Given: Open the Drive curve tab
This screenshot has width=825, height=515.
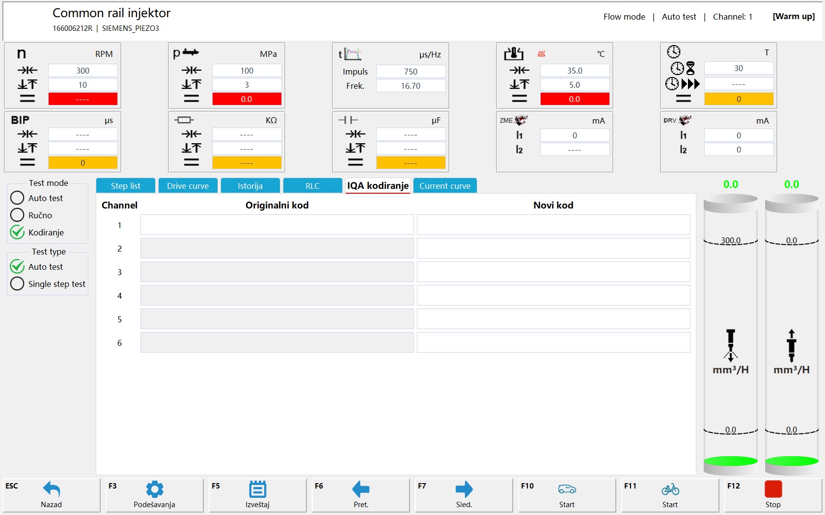Looking at the screenshot, I should coord(188,186).
